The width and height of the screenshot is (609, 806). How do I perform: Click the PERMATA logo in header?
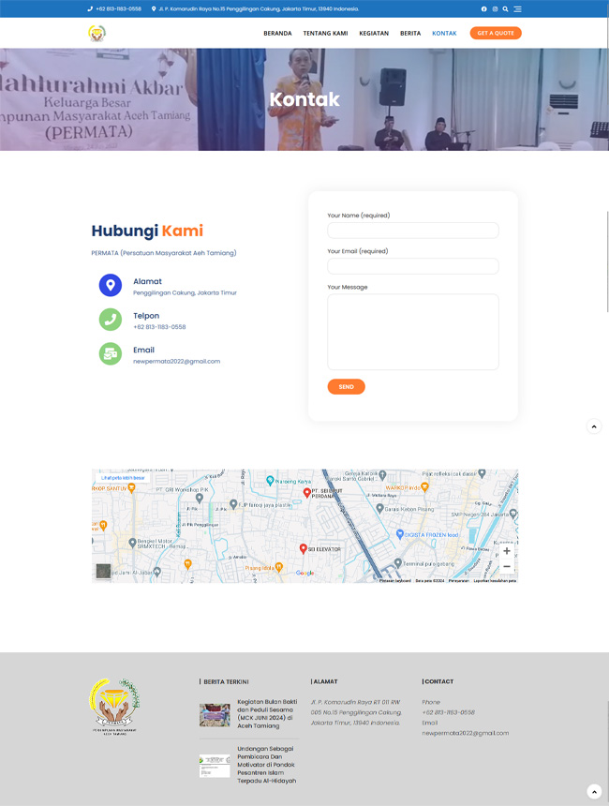(x=97, y=34)
